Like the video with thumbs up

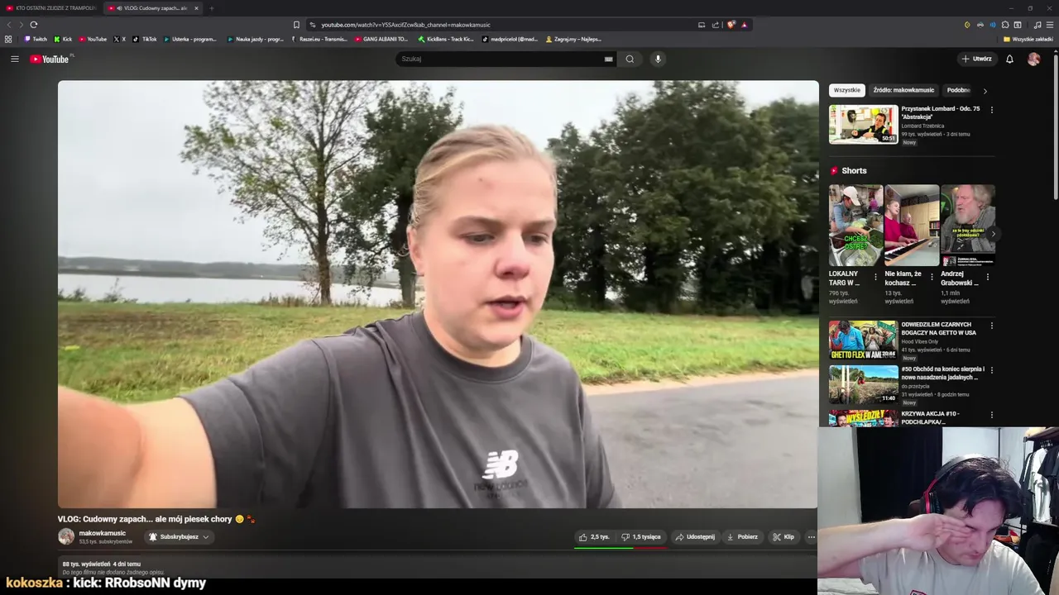point(595,537)
